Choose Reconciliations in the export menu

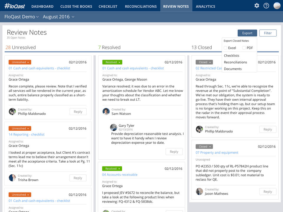pos(235,62)
